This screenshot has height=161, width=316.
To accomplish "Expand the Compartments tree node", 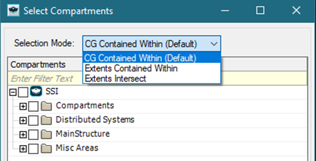I will tap(23, 107).
